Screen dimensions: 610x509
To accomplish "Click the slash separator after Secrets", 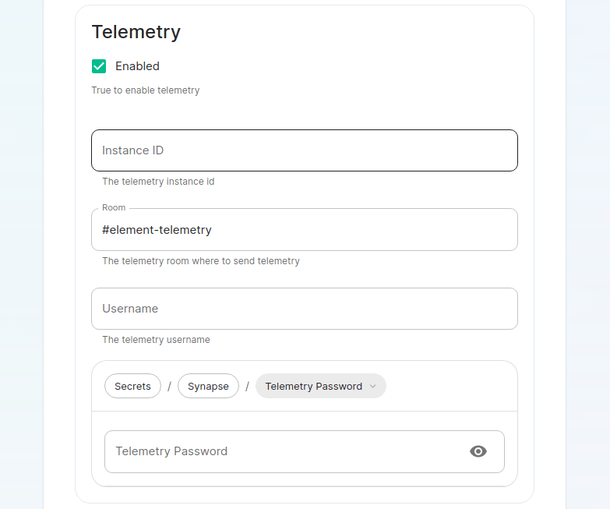I will [x=169, y=386].
